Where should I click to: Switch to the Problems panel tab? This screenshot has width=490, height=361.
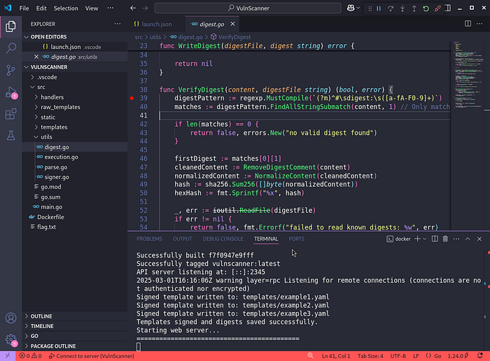pyautogui.click(x=149, y=239)
